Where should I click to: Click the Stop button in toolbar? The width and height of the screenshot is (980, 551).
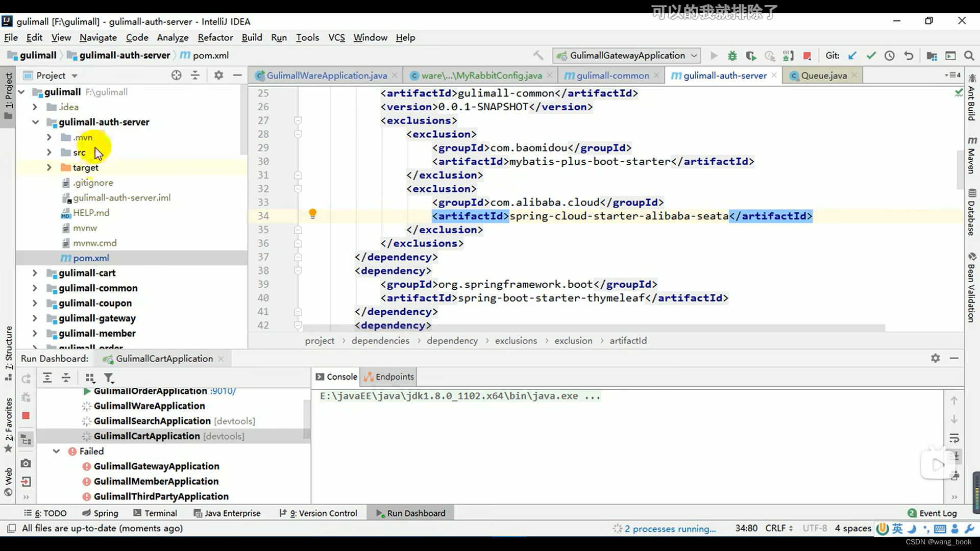[x=807, y=55]
